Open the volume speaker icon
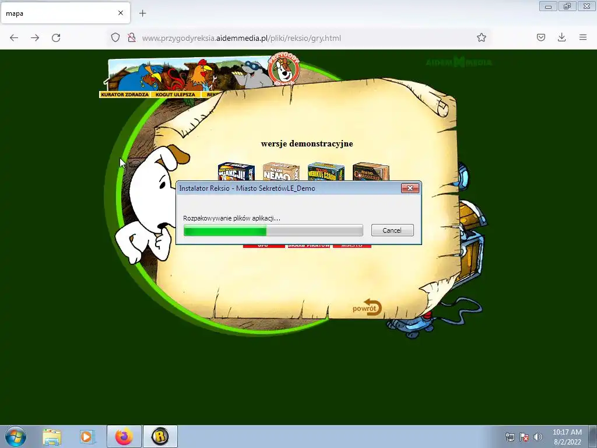The height and width of the screenshot is (448, 597). (538, 437)
